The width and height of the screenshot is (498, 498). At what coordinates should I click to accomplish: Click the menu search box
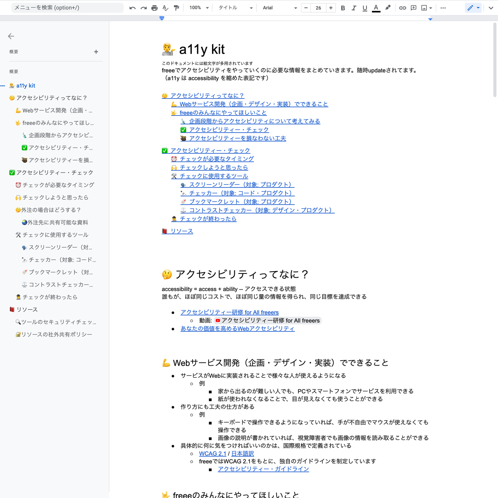(67, 8)
